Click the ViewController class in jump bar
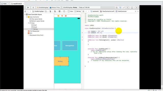Viewport: 163px width, 91px height. point(121,11)
